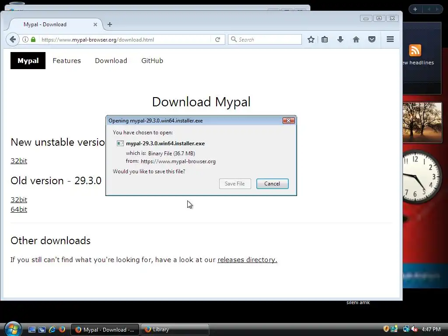Click 32bit link under New unstable version
Screen dimensions: 448x336
[19, 161]
